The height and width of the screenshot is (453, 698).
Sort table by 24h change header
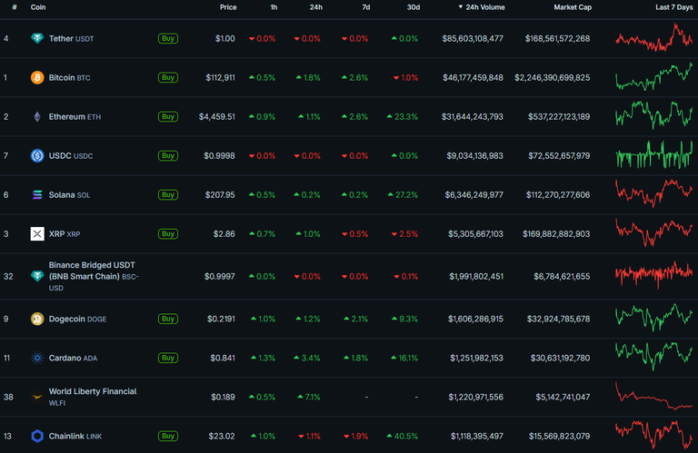[x=316, y=7]
